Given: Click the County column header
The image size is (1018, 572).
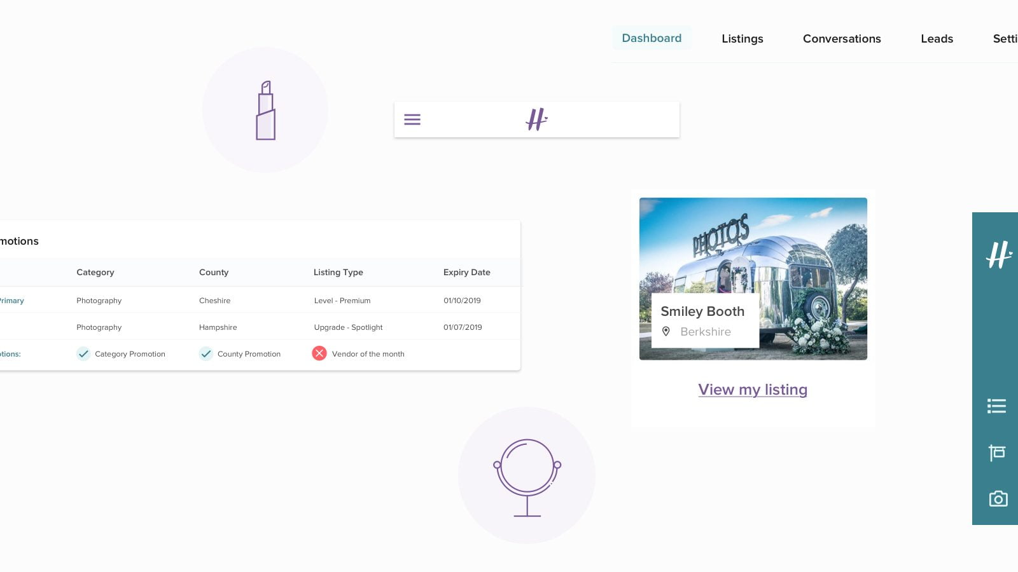Looking at the screenshot, I should pos(214,272).
